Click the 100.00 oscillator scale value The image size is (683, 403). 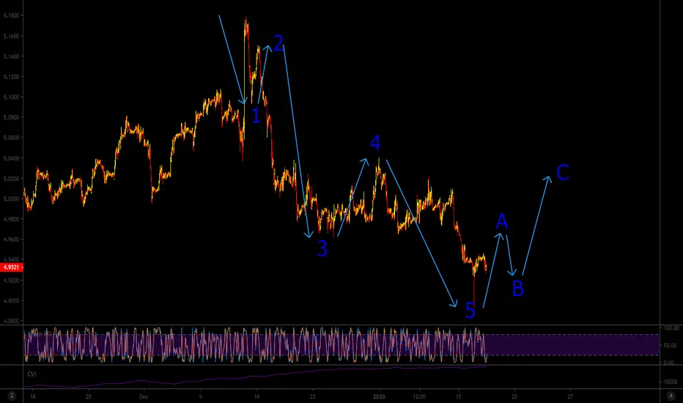(671, 328)
